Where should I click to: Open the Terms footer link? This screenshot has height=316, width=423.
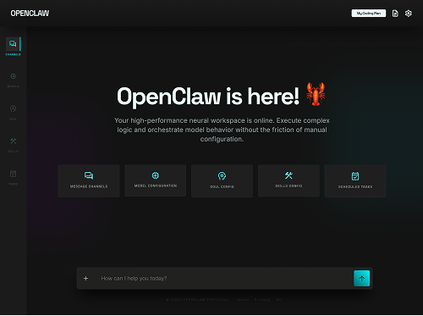(x=243, y=300)
